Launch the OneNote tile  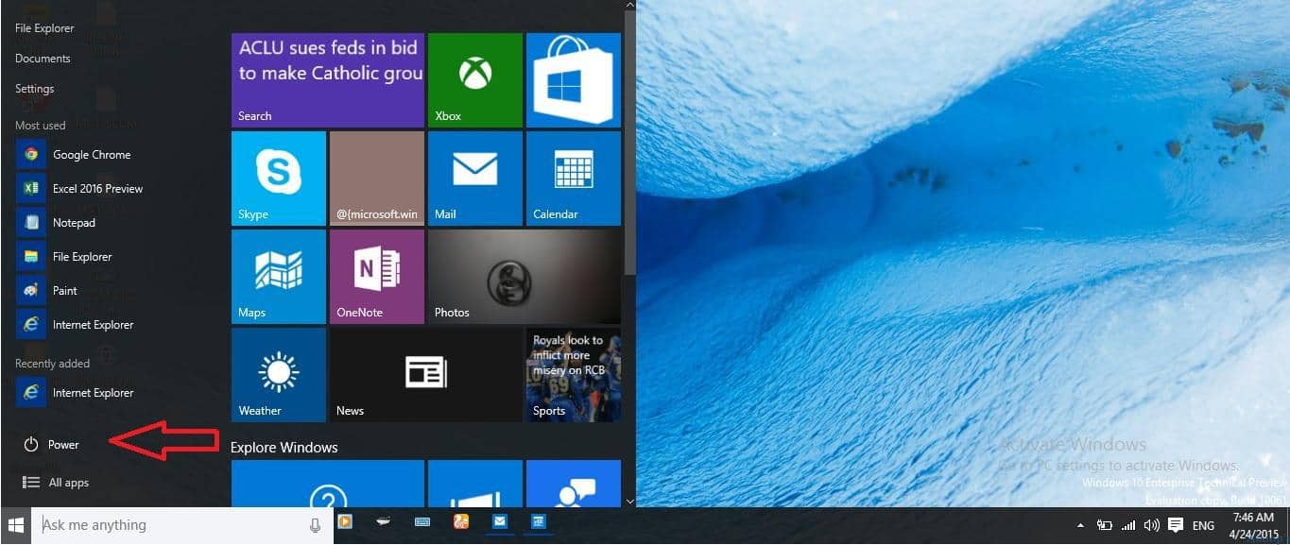[376, 277]
